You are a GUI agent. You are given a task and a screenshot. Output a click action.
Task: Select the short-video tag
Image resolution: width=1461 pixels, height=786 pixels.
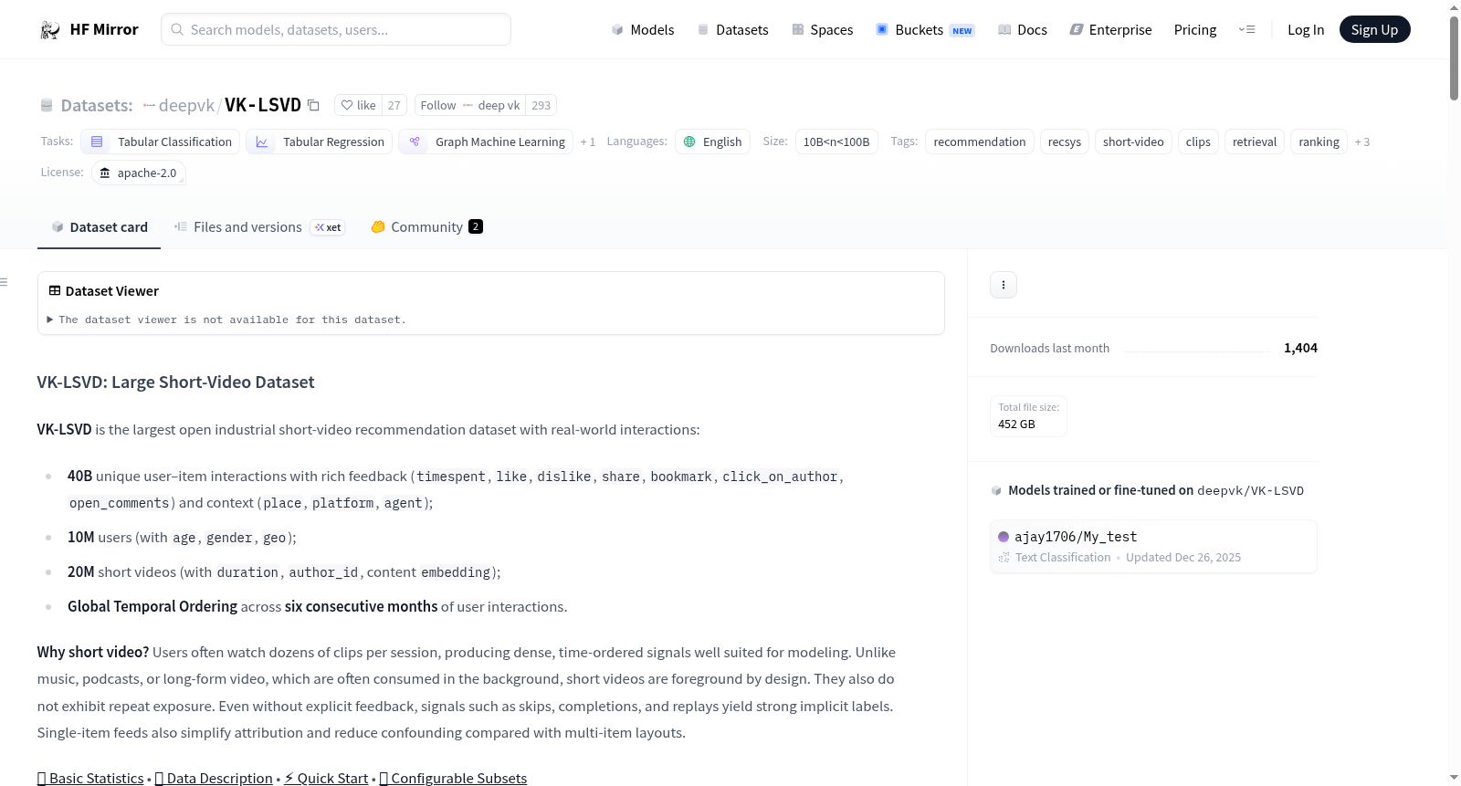pyautogui.click(x=1133, y=141)
